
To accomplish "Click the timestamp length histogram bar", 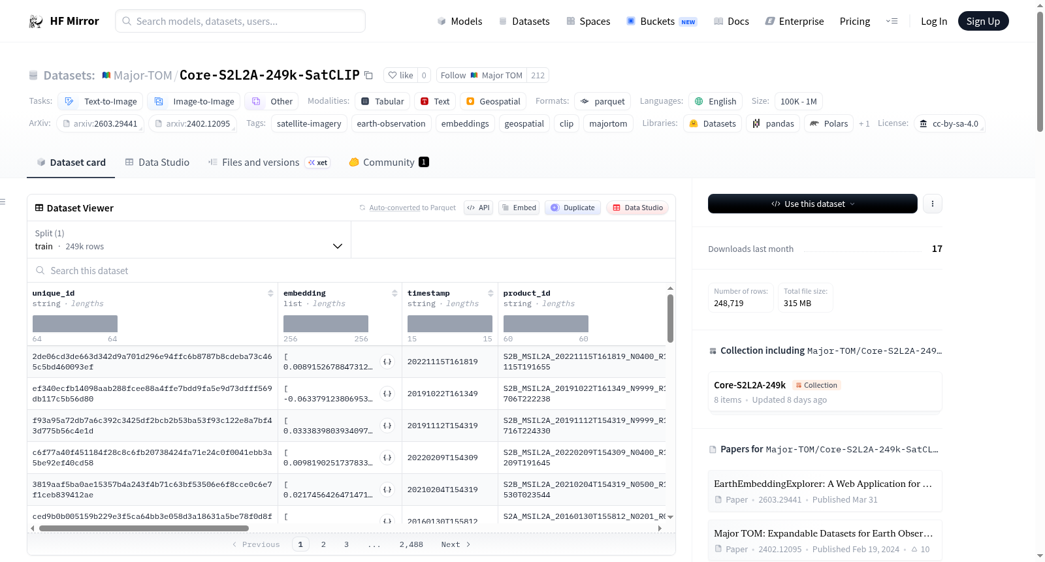I will (450, 324).
